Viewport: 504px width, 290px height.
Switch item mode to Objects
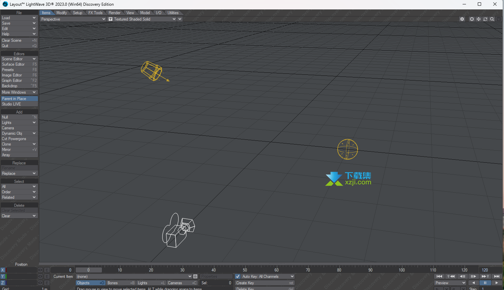click(x=91, y=283)
